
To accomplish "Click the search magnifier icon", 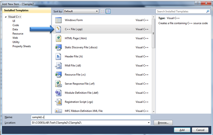I will (208, 11).
